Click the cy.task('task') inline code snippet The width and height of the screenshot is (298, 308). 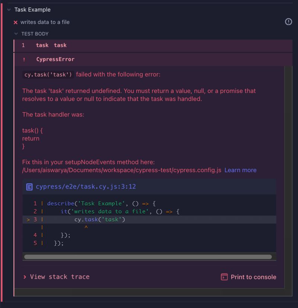pos(48,75)
